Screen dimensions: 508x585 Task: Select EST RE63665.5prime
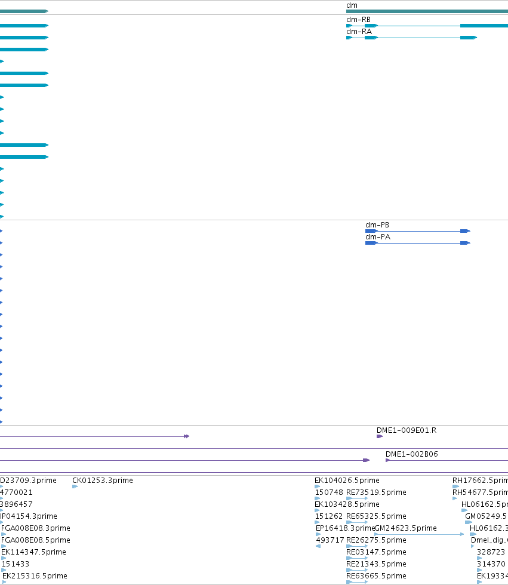376,576
